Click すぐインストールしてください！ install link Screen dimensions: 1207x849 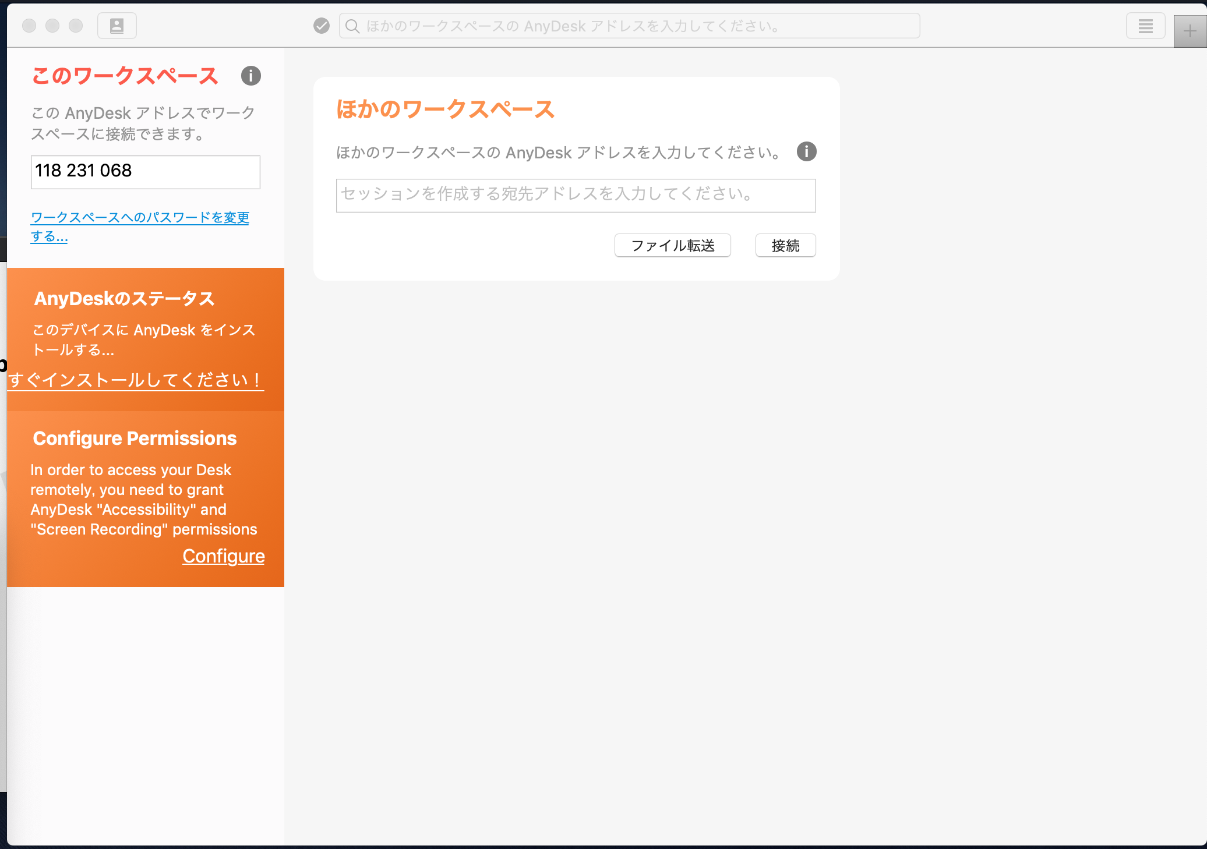(x=136, y=380)
